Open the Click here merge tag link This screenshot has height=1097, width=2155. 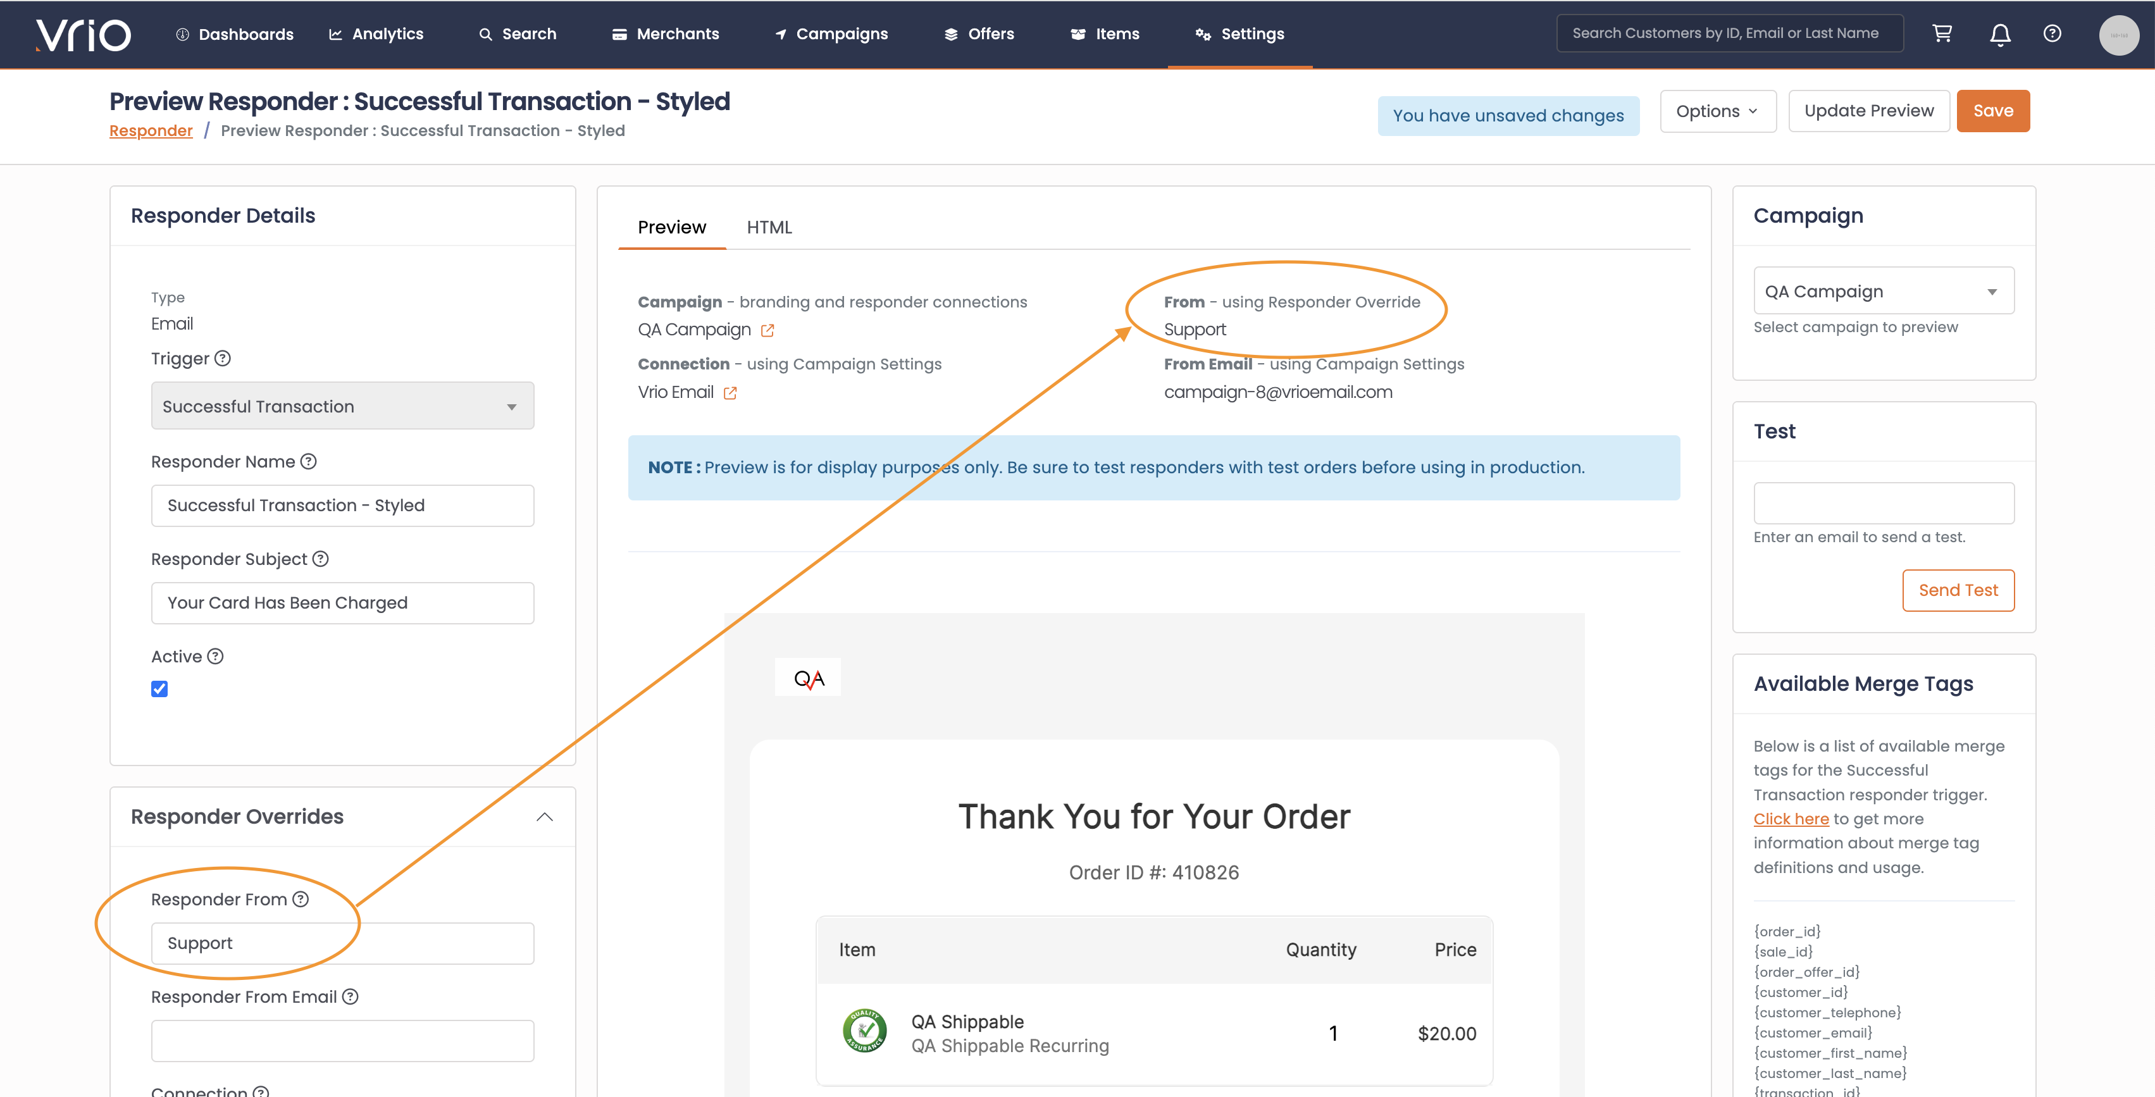click(x=1791, y=819)
